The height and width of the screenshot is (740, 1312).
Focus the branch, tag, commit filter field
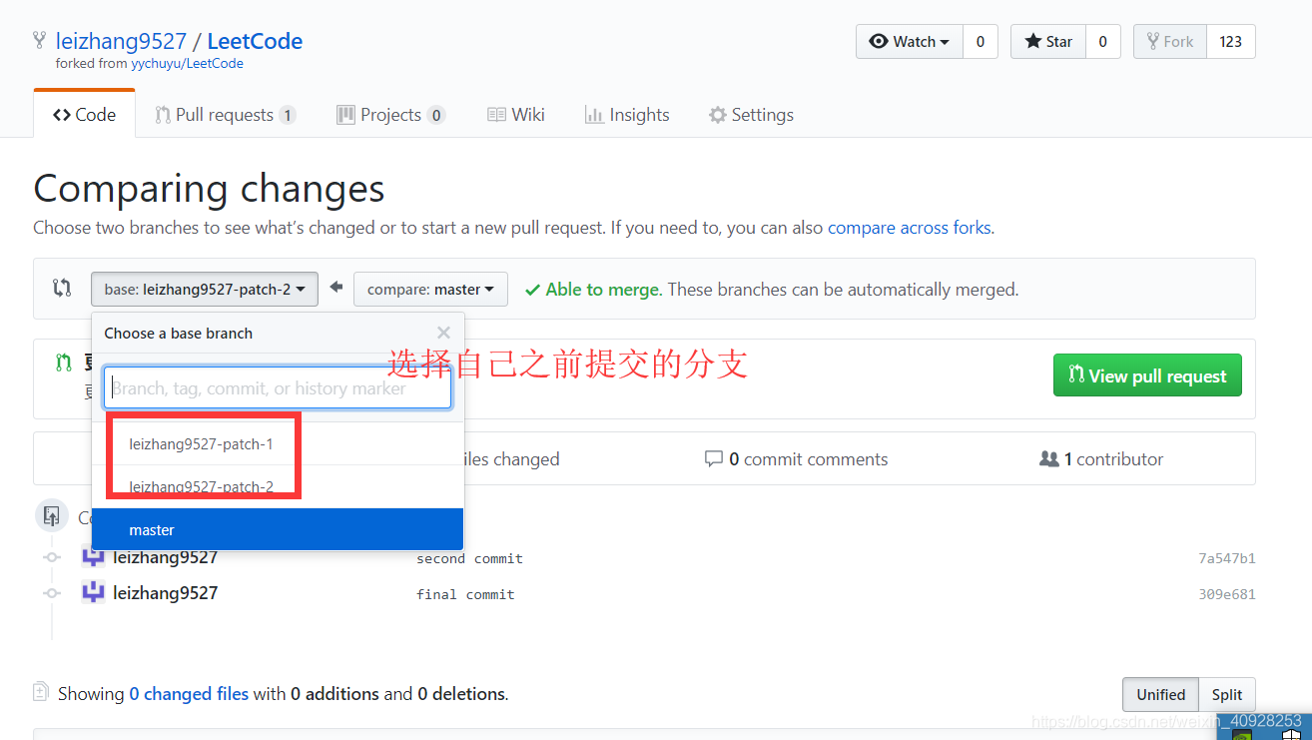point(278,388)
